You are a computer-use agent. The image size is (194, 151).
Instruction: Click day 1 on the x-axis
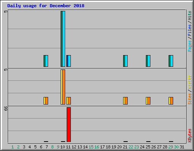point(13,147)
